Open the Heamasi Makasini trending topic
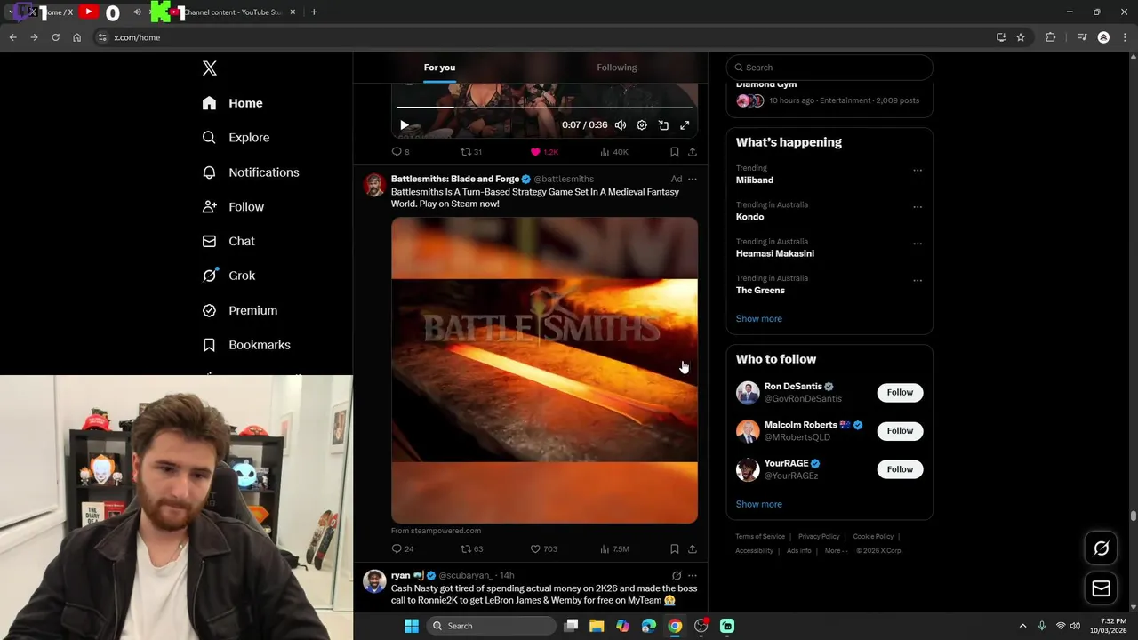Screen dimensions: 1138x640 tap(775, 253)
